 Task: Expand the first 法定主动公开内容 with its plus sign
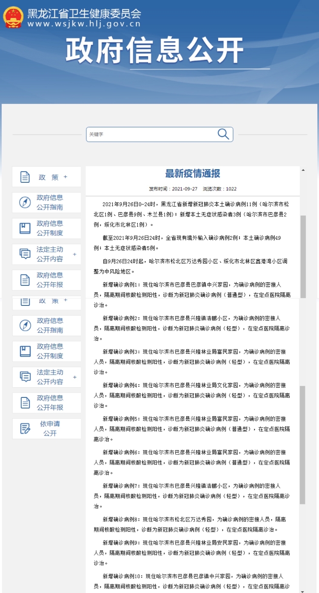click(74, 254)
